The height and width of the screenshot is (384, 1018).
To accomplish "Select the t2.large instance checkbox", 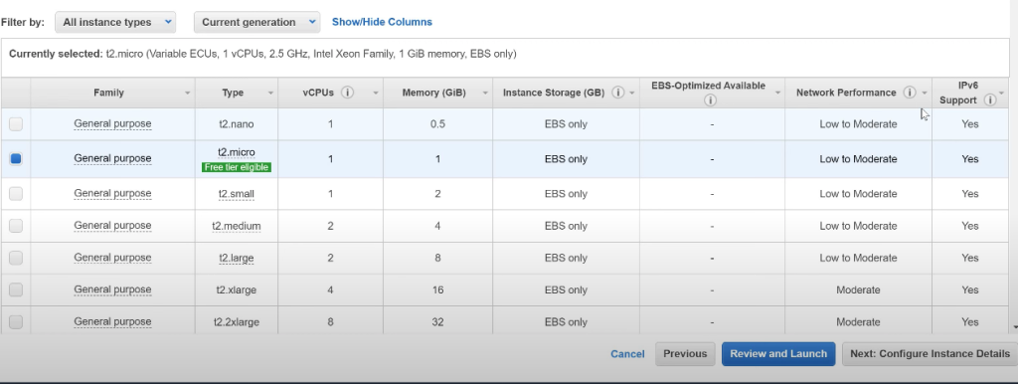I will tap(16, 258).
